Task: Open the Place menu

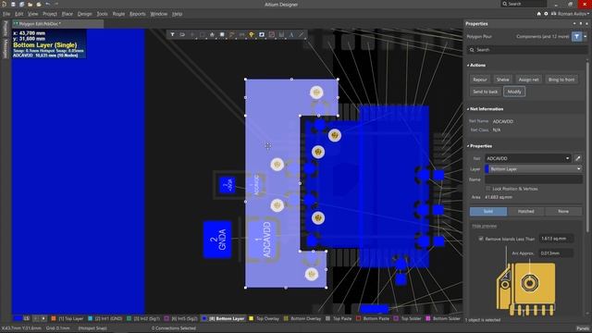Action: pos(68,14)
